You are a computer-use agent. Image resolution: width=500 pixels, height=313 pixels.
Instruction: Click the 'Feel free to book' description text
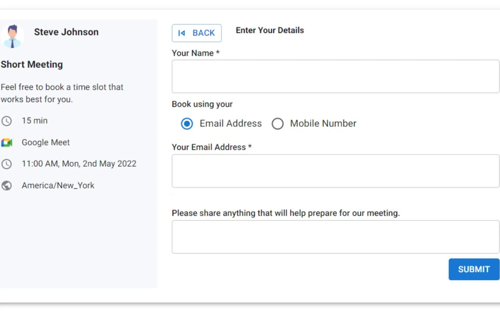[62, 93]
